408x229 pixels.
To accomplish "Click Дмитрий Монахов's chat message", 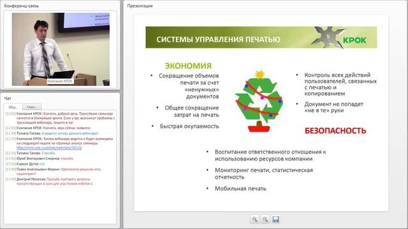I will coord(49,181).
